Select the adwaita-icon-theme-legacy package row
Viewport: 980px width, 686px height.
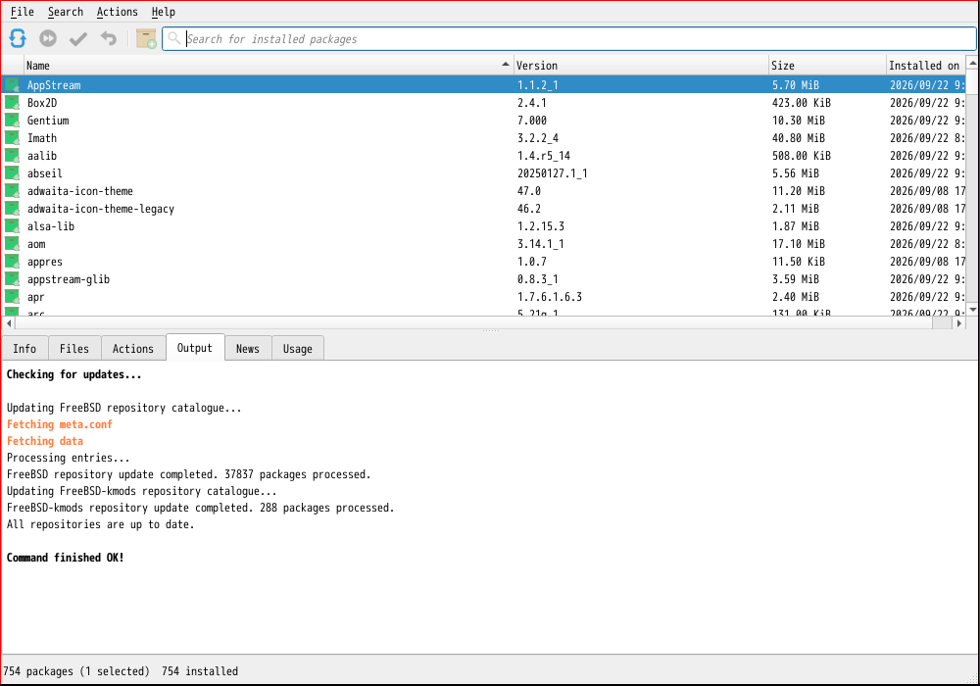[x=484, y=209]
